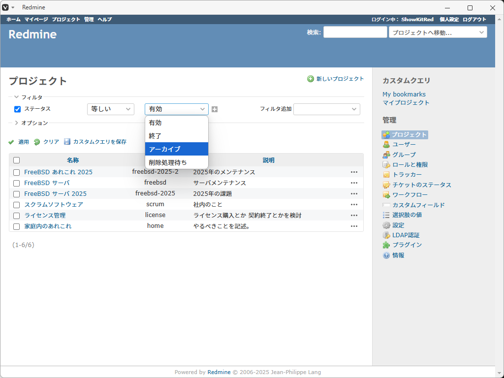Click the license identifier cell

[155, 215]
